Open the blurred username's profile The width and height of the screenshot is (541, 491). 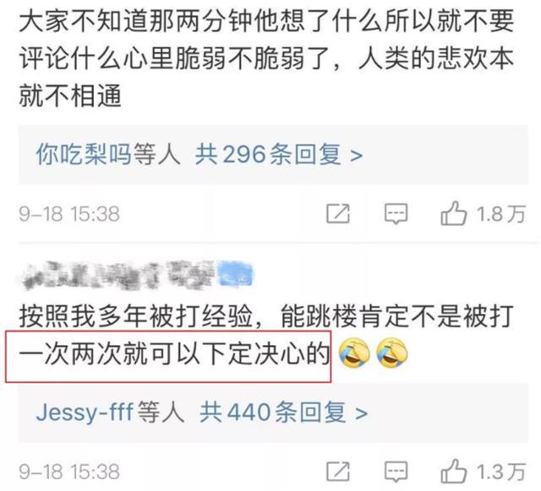[x=119, y=275]
